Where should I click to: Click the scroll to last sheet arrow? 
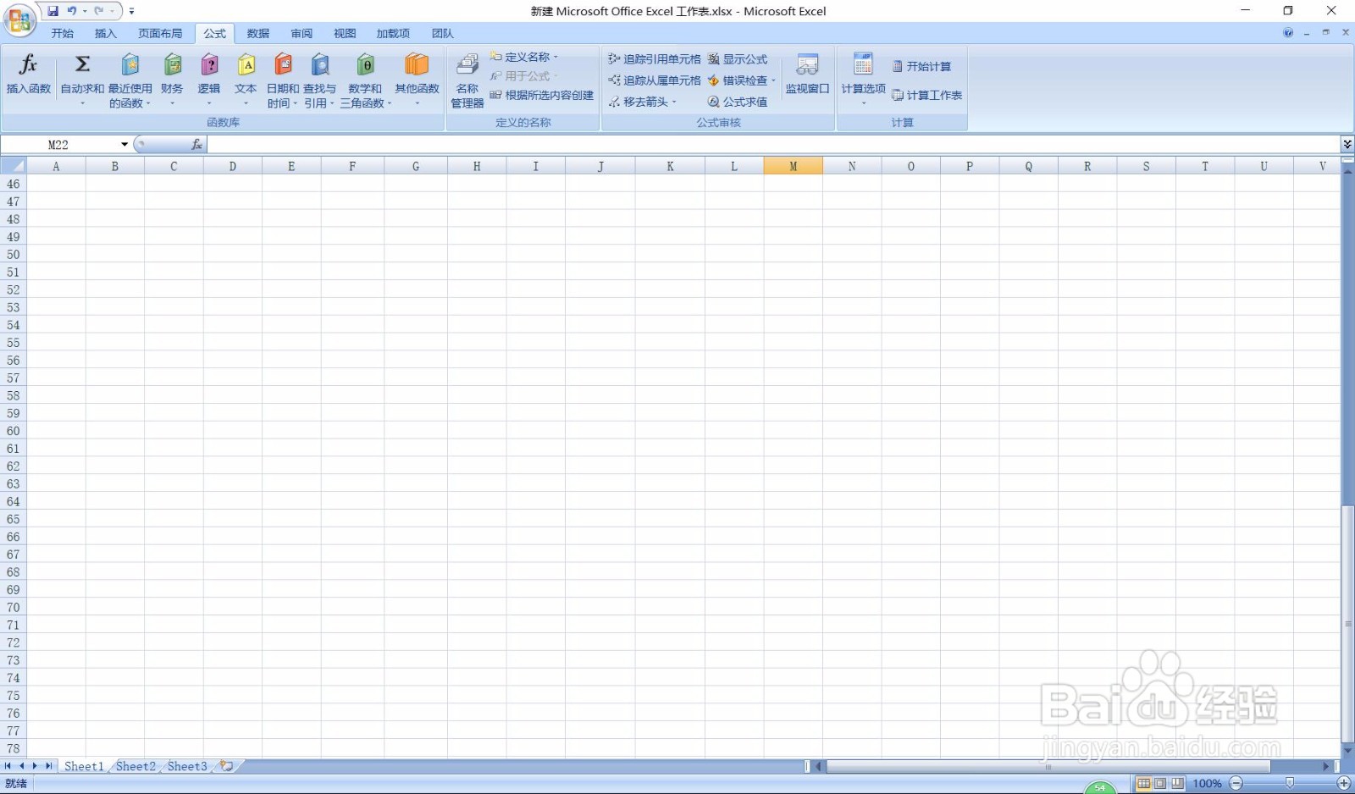(48, 766)
